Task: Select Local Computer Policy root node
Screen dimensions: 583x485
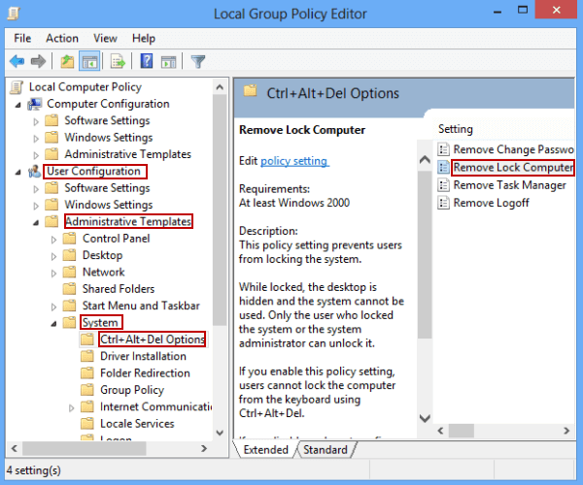Action: (86, 87)
